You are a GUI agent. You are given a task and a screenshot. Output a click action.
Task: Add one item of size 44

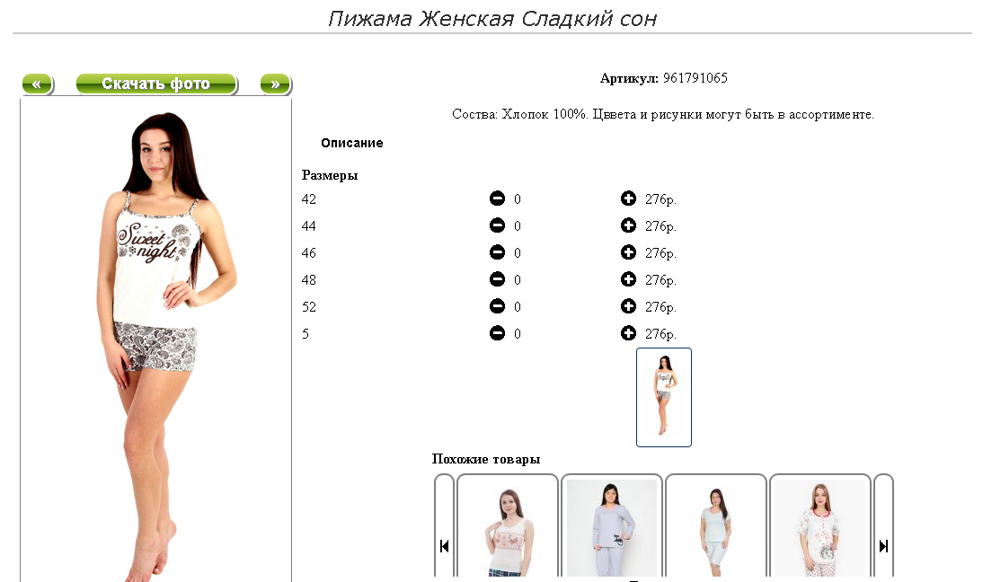point(628,225)
